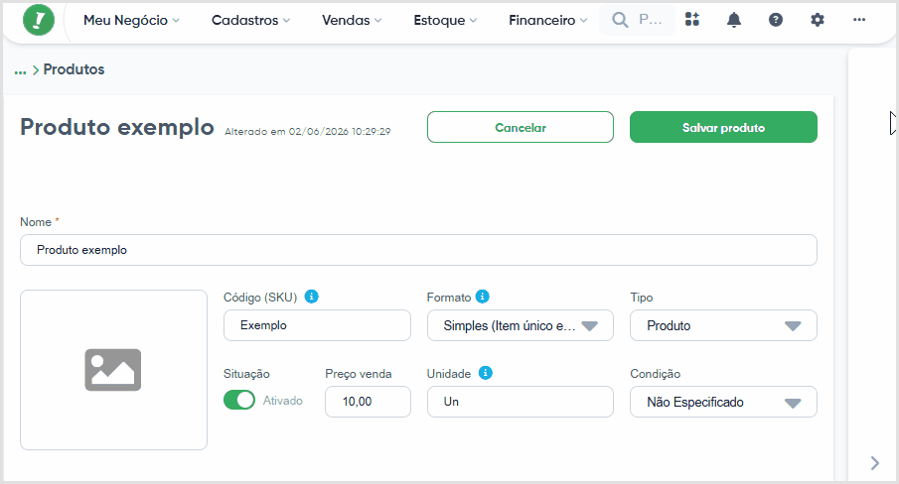Image resolution: width=899 pixels, height=484 pixels.
Task: Click the Cancelar button
Action: tap(520, 127)
